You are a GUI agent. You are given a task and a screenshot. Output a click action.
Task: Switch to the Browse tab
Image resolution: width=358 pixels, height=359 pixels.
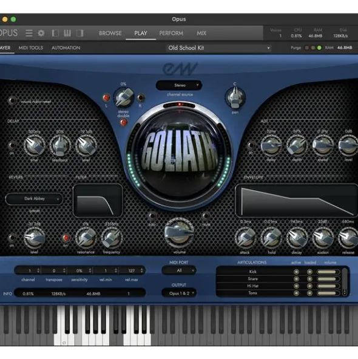[110, 33]
